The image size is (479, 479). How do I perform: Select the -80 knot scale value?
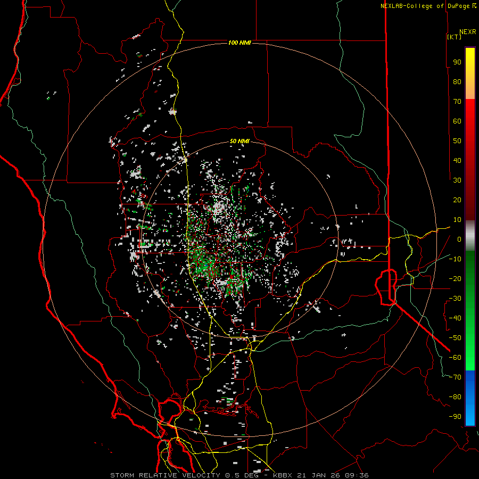click(x=455, y=397)
